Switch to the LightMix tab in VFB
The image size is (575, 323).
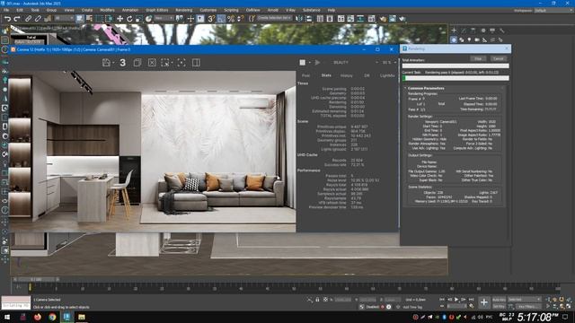387,75
